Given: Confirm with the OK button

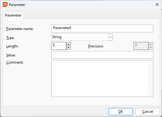Looking at the screenshot, I should pyautogui.click(x=121, y=112).
